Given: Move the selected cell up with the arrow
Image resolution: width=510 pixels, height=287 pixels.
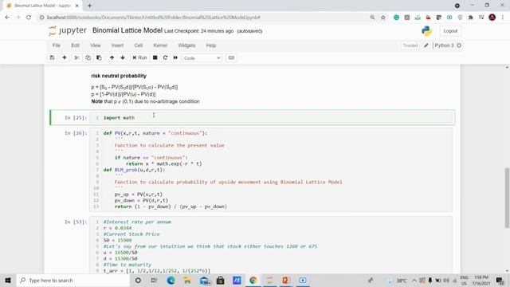Looking at the screenshot, I should 112,57.
